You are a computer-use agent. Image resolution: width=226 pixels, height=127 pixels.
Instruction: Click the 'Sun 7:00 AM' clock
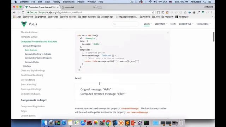coord(181,2)
